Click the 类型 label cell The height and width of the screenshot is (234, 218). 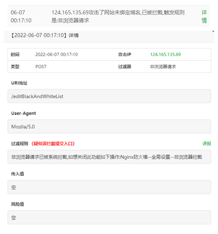click(x=15, y=67)
